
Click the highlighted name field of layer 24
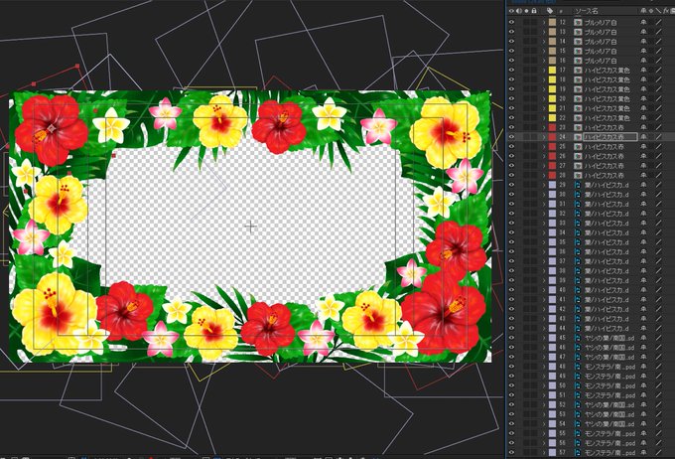pyautogui.click(x=610, y=137)
